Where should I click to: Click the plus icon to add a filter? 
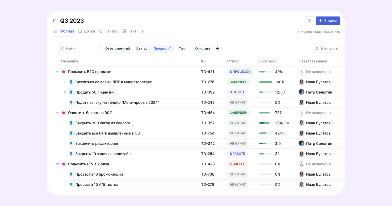pos(218,48)
